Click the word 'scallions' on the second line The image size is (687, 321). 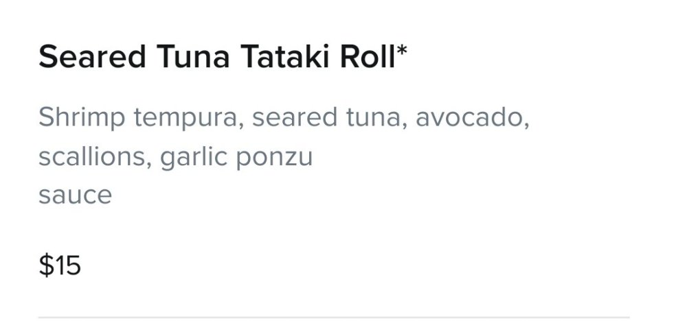tap(91, 156)
